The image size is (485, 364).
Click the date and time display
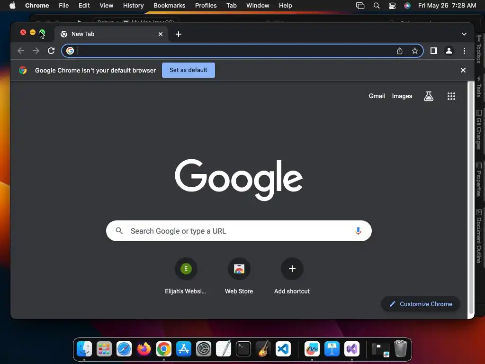click(447, 6)
